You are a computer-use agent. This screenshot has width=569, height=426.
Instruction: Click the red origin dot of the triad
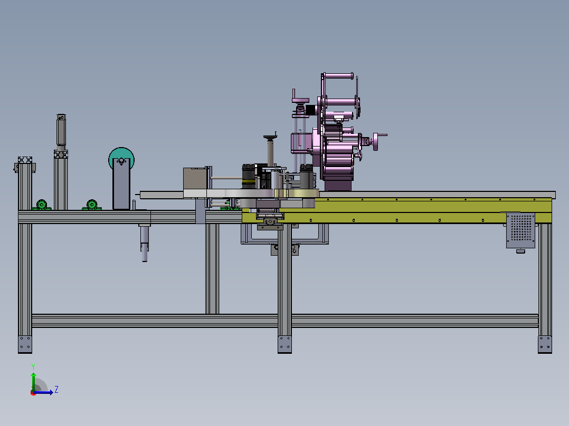click(x=33, y=393)
